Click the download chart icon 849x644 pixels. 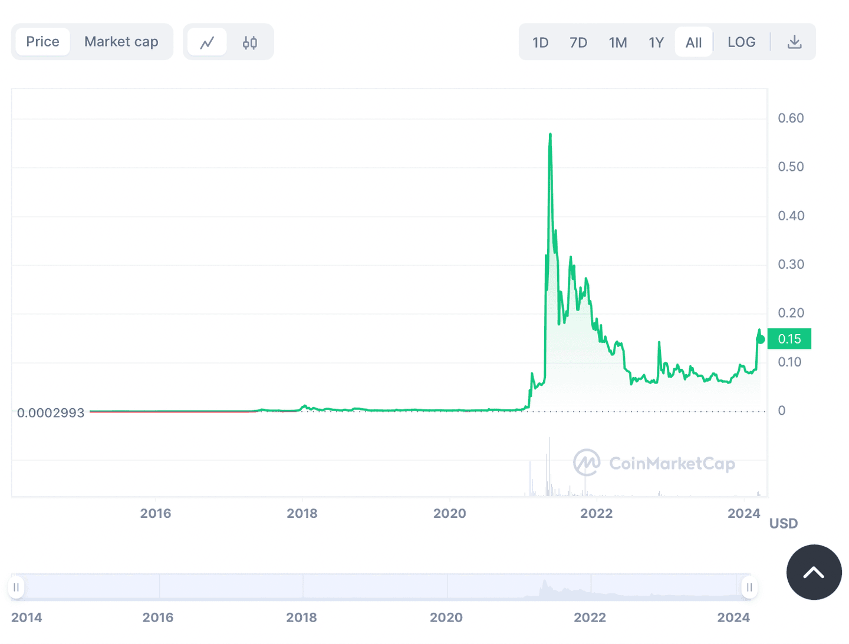point(794,41)
